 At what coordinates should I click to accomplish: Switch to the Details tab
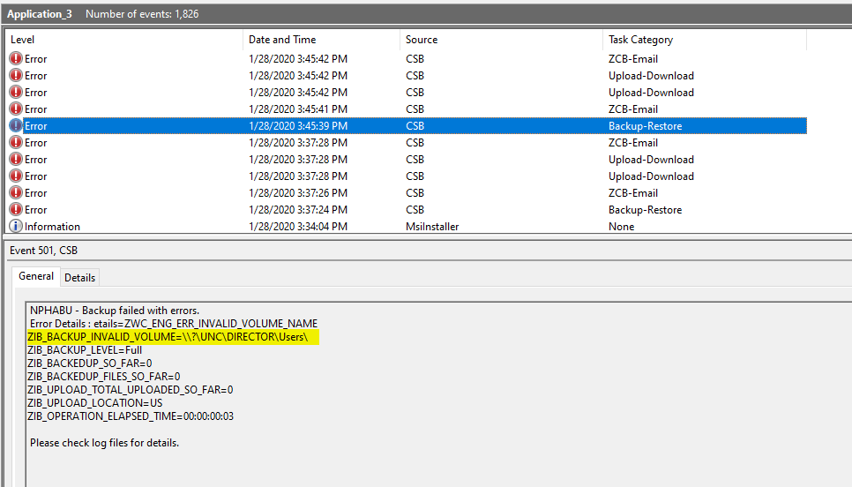[79, 277]
